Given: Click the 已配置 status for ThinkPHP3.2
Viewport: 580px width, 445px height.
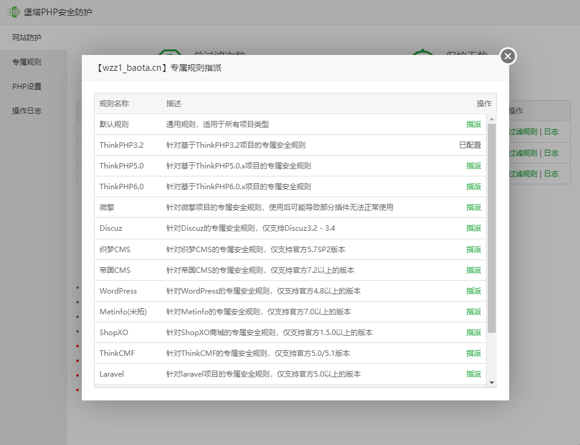Looking at the screenshot, I should tap(470, 145).
